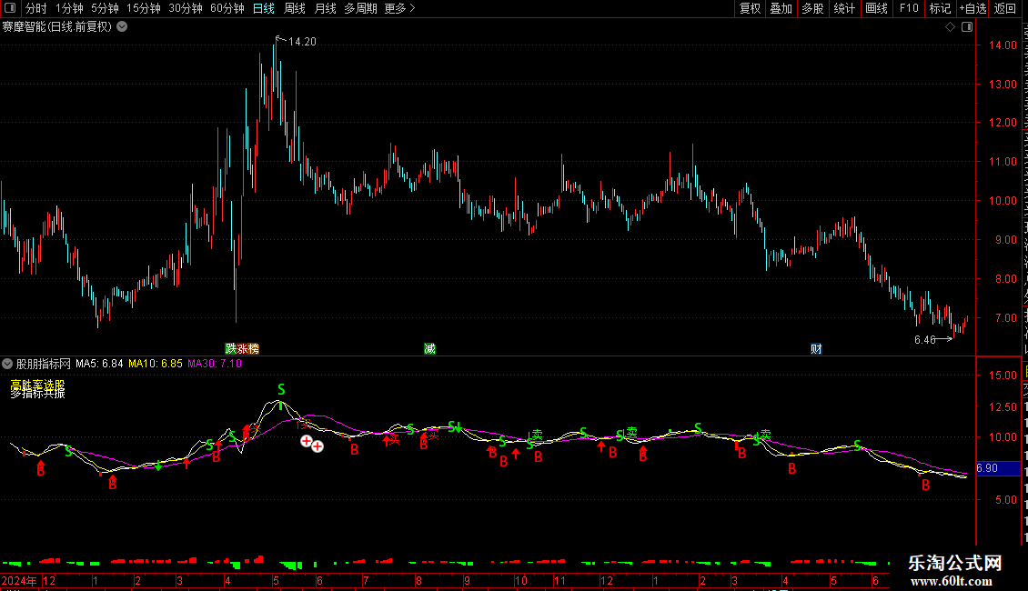Click the 14.00 price axis label

click(1003, 45)
